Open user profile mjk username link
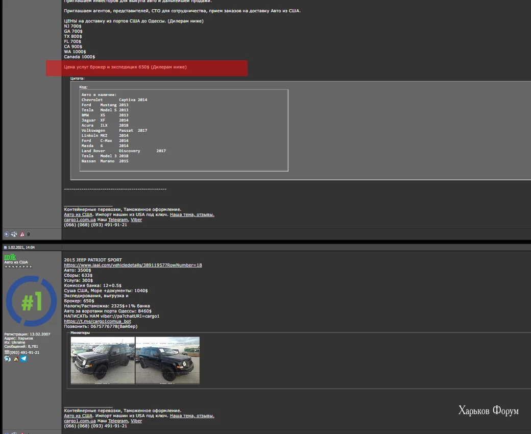 click(x=10, y=257)
